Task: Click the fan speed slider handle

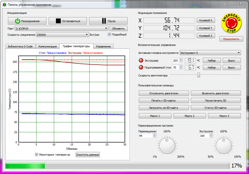Action: [x=199, y=75]
